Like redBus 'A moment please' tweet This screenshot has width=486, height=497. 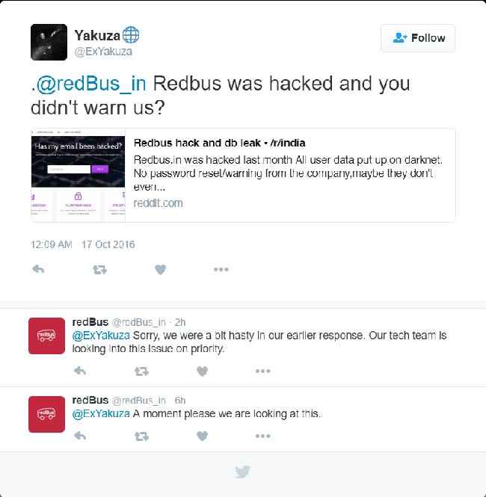tap(203, 436)
